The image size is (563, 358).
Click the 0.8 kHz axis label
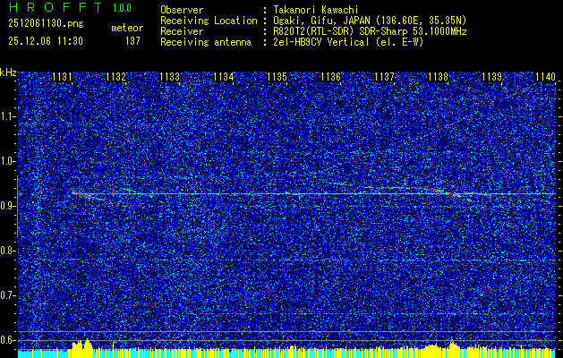click(x=7, y=251)
